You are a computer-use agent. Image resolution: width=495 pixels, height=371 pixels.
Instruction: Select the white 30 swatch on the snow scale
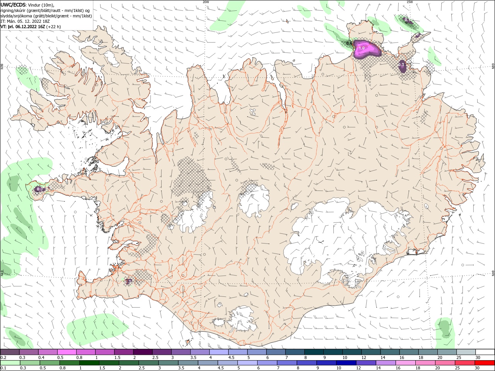coord(485,352)
